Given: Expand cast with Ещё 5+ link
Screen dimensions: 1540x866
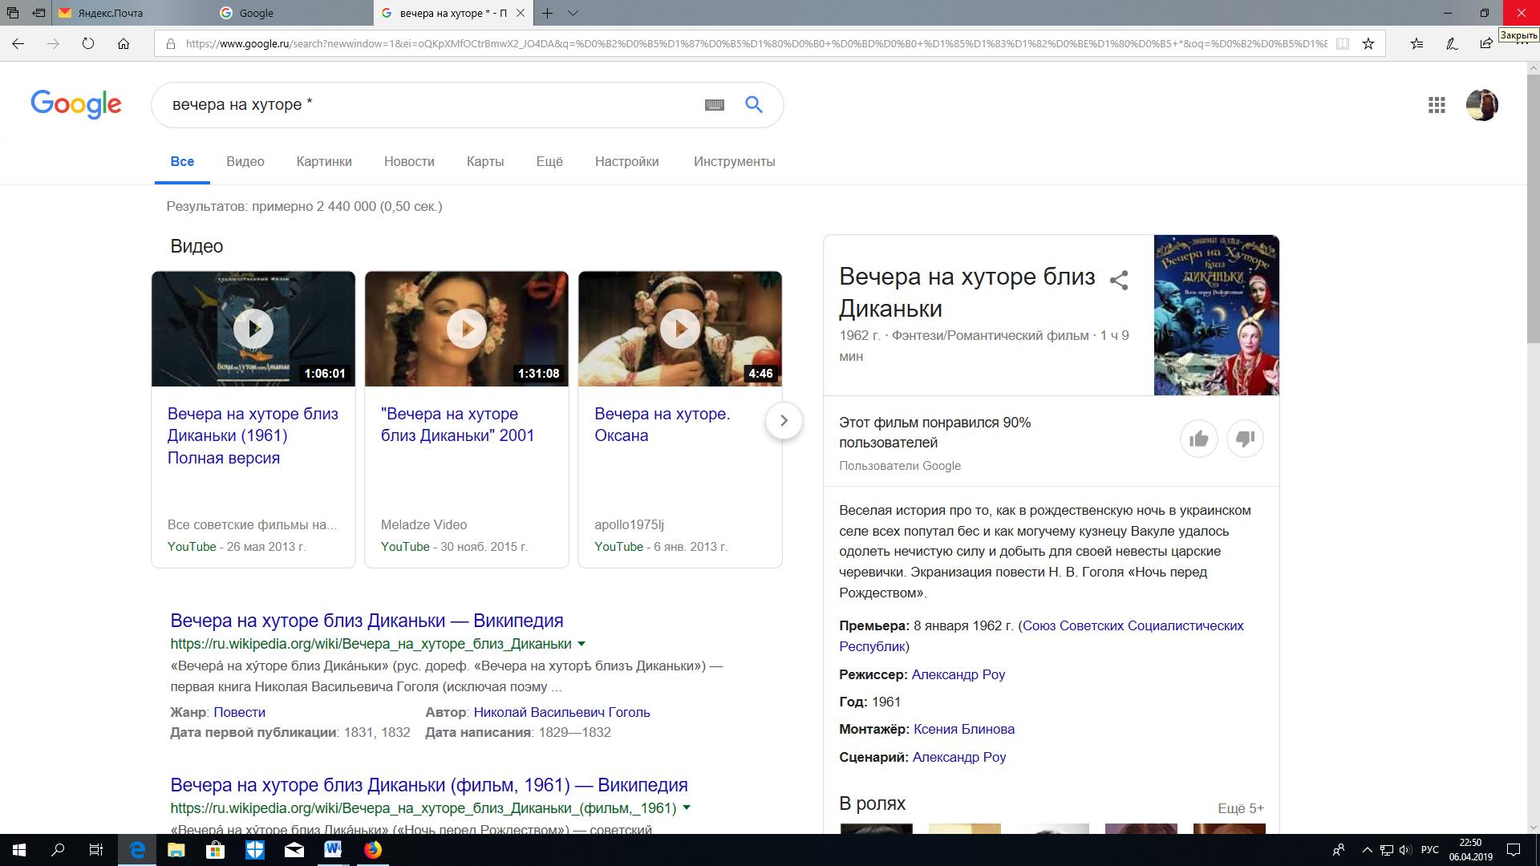Looking at the screenshot, I should point(1241,808).
